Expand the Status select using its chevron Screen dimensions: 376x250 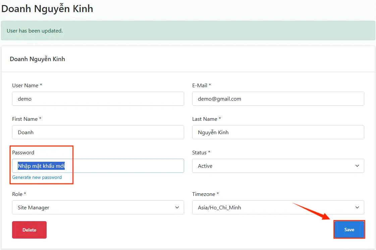pos(357,166)
